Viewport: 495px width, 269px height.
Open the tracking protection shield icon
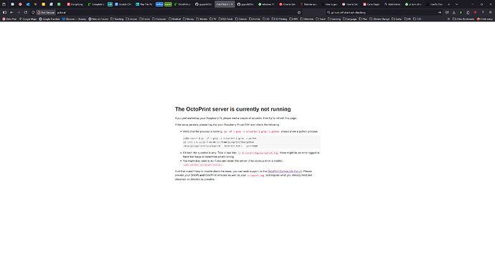coord(33,12)
